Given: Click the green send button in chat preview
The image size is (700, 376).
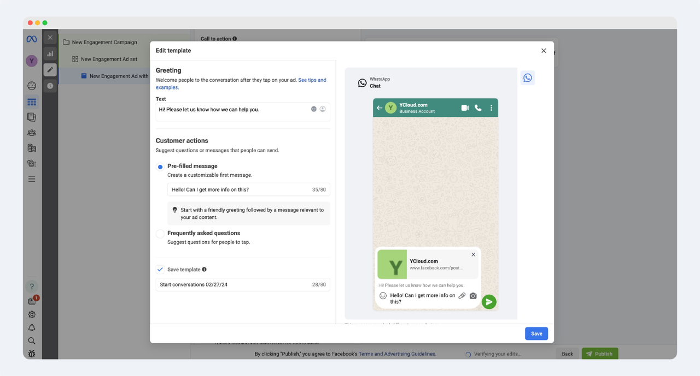Looking at the screenshot, I should tap(489, 302).
